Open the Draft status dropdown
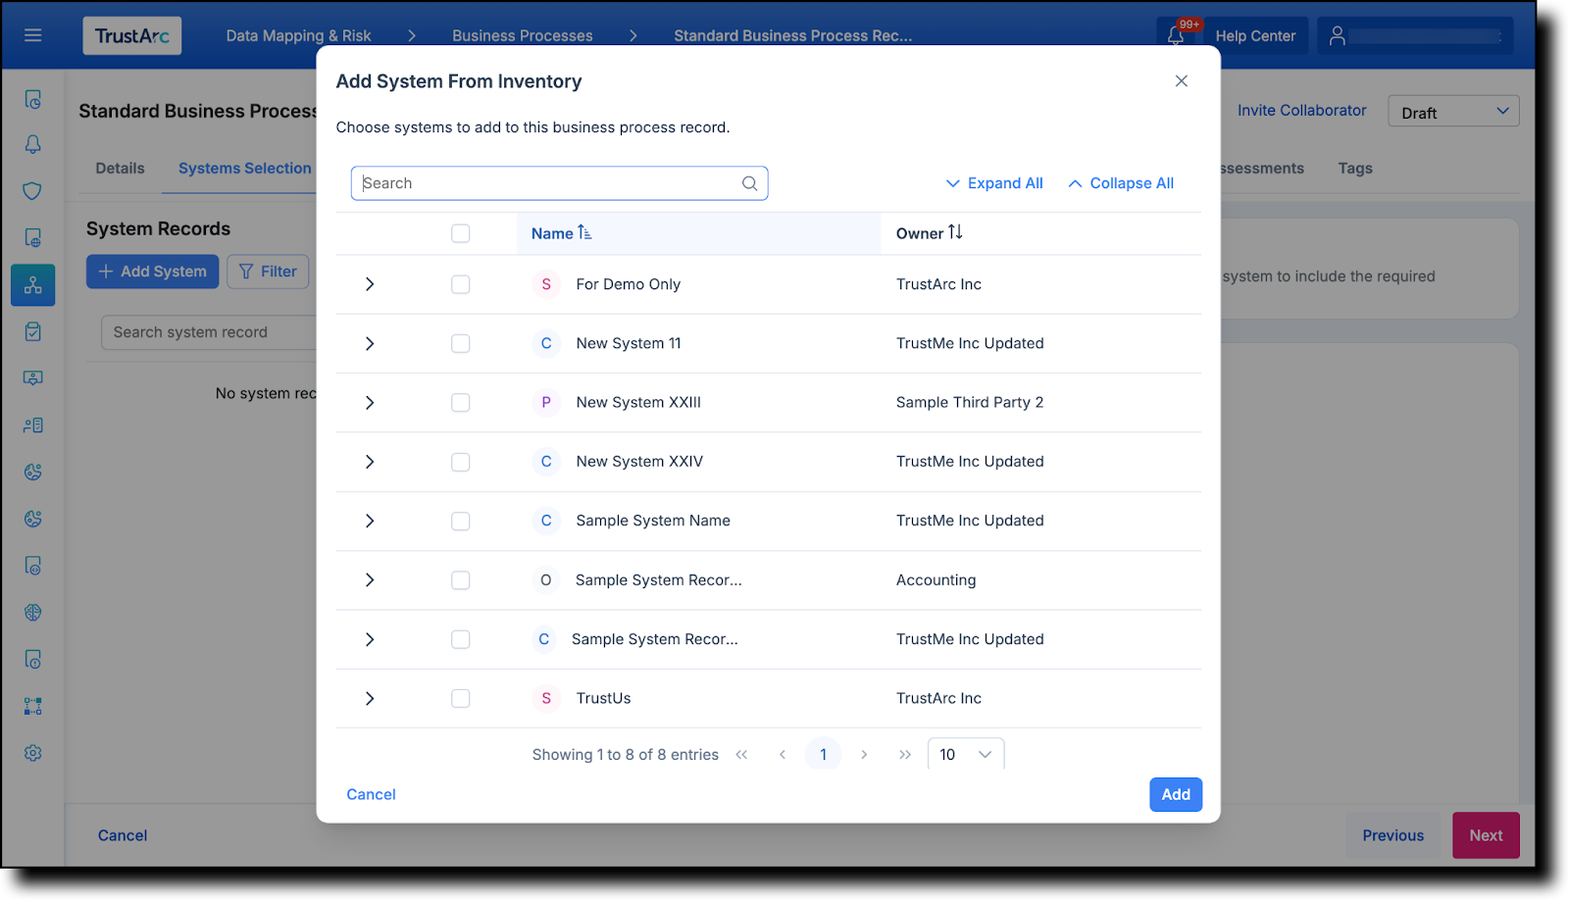 (1452, 111)
